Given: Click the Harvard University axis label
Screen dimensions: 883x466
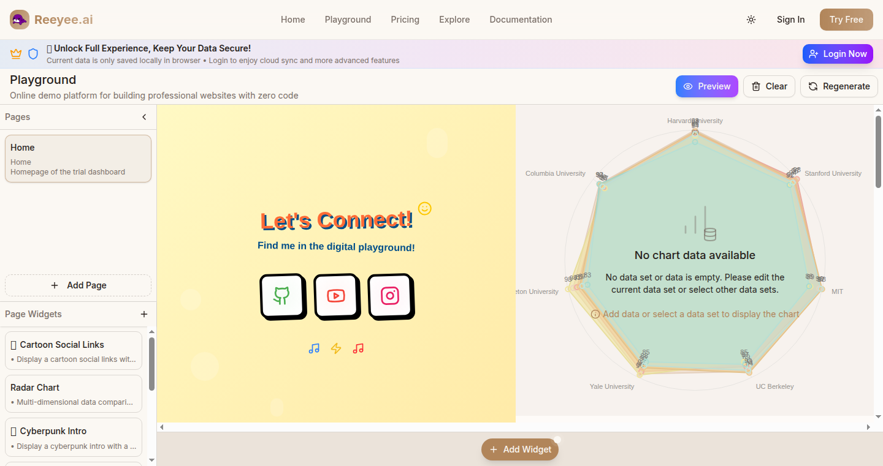Looking at the screenshot, I should 695,121.
